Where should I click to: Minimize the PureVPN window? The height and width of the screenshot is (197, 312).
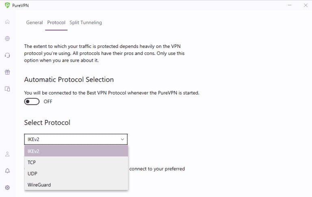coord(290,5)
